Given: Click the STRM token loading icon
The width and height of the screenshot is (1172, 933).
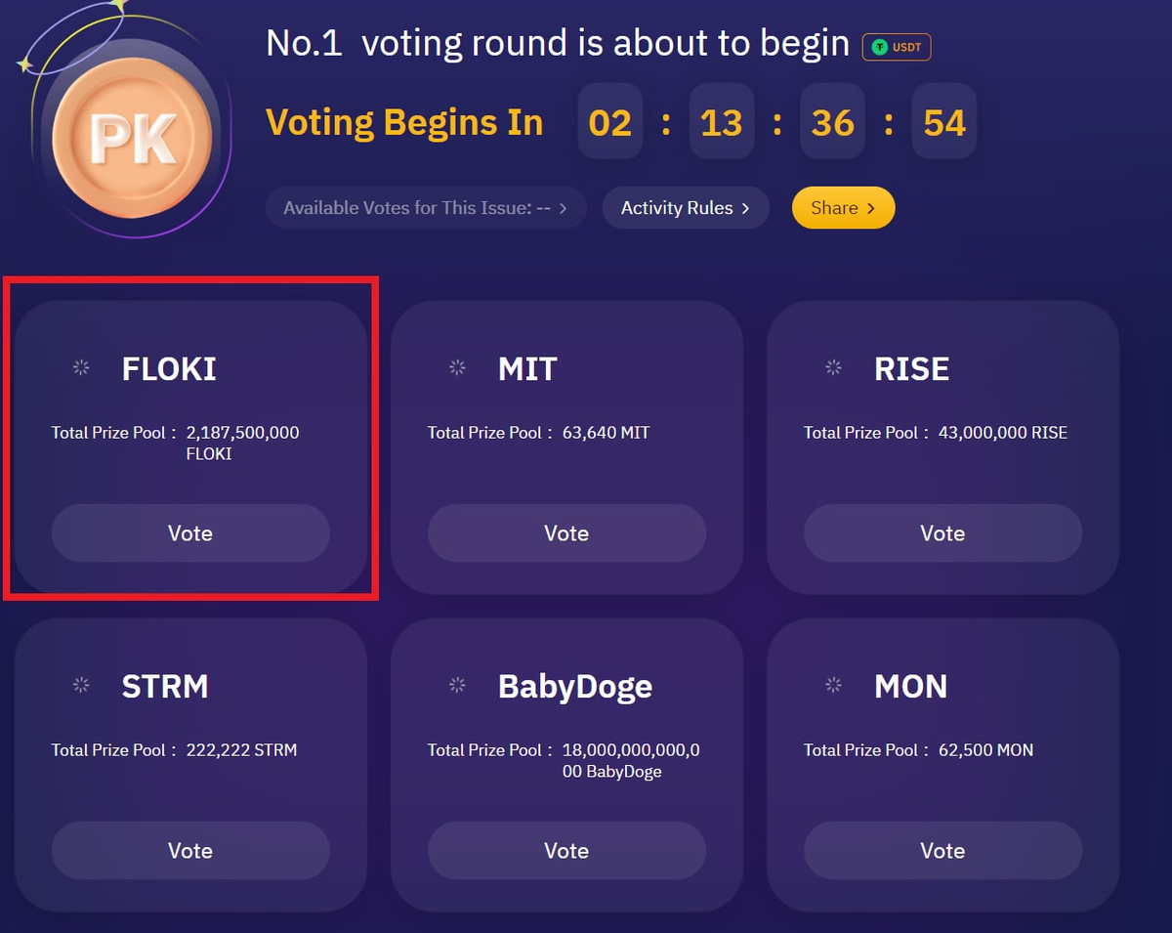Looking at the screenshot, I should (81, 686).
